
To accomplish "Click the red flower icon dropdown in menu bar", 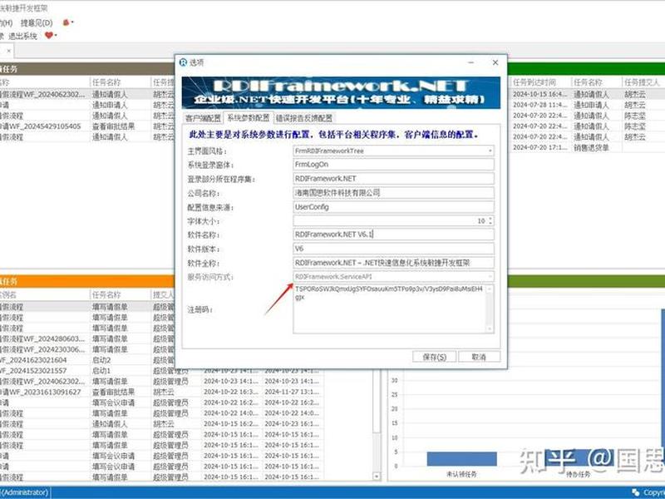I will 68,22.
